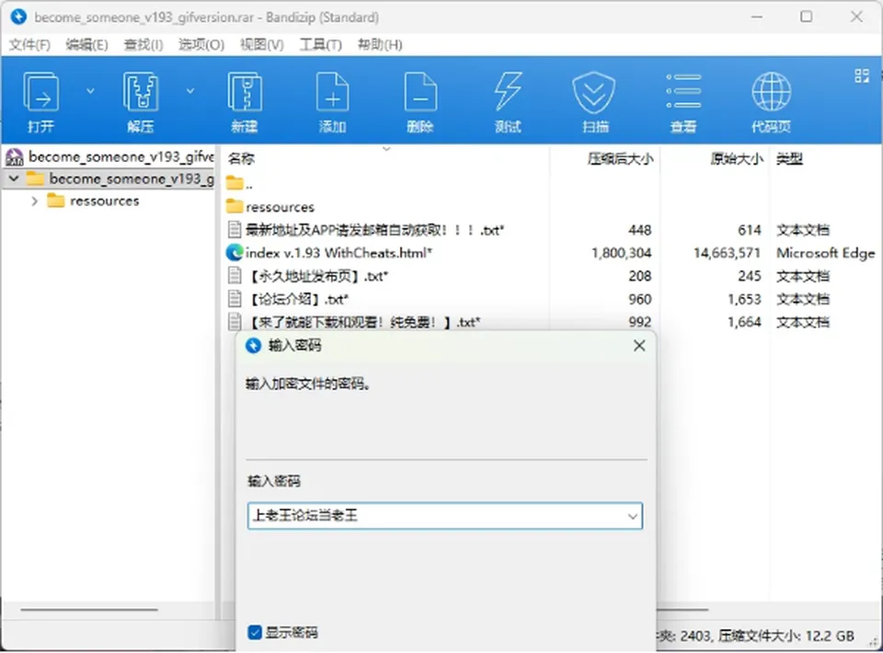Screen dimensions: 883x653
Task: Open the 文件(F) menu
Action: click(29, 44)
